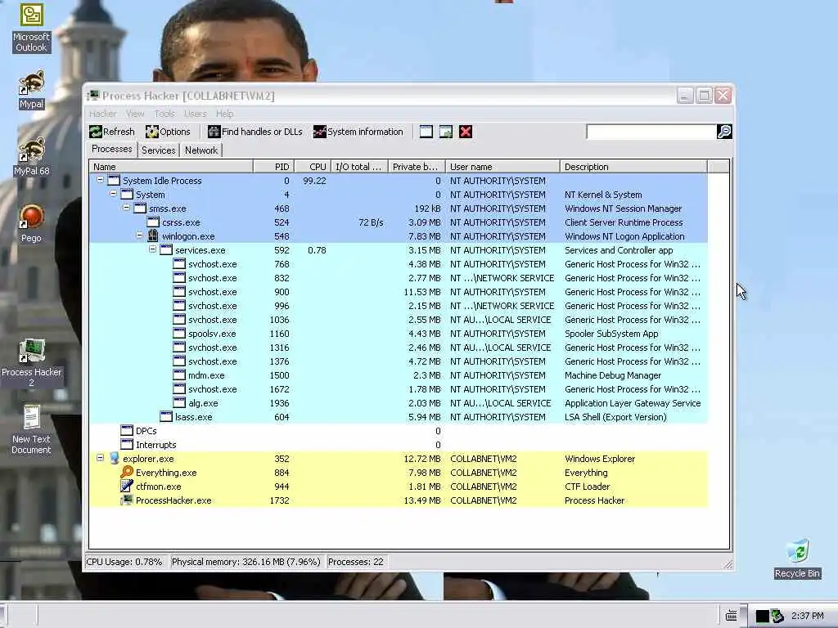The image size is (838, 628).
Task: Select svchost.exe with PID 1672
Action: 399,388
